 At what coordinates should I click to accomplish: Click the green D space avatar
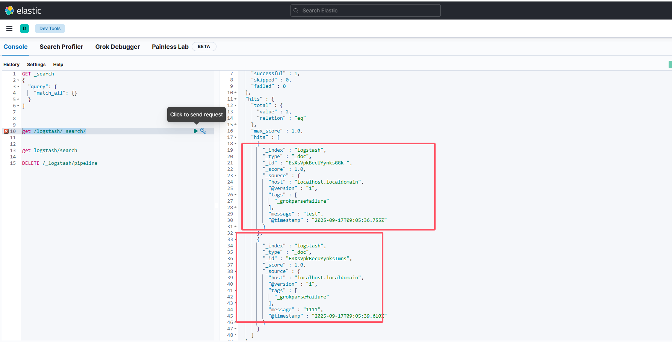(24, 29)
